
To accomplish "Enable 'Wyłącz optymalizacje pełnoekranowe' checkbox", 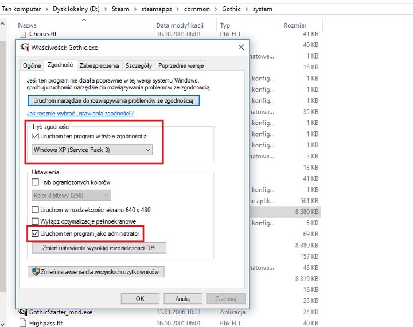I will coord(35,221).
